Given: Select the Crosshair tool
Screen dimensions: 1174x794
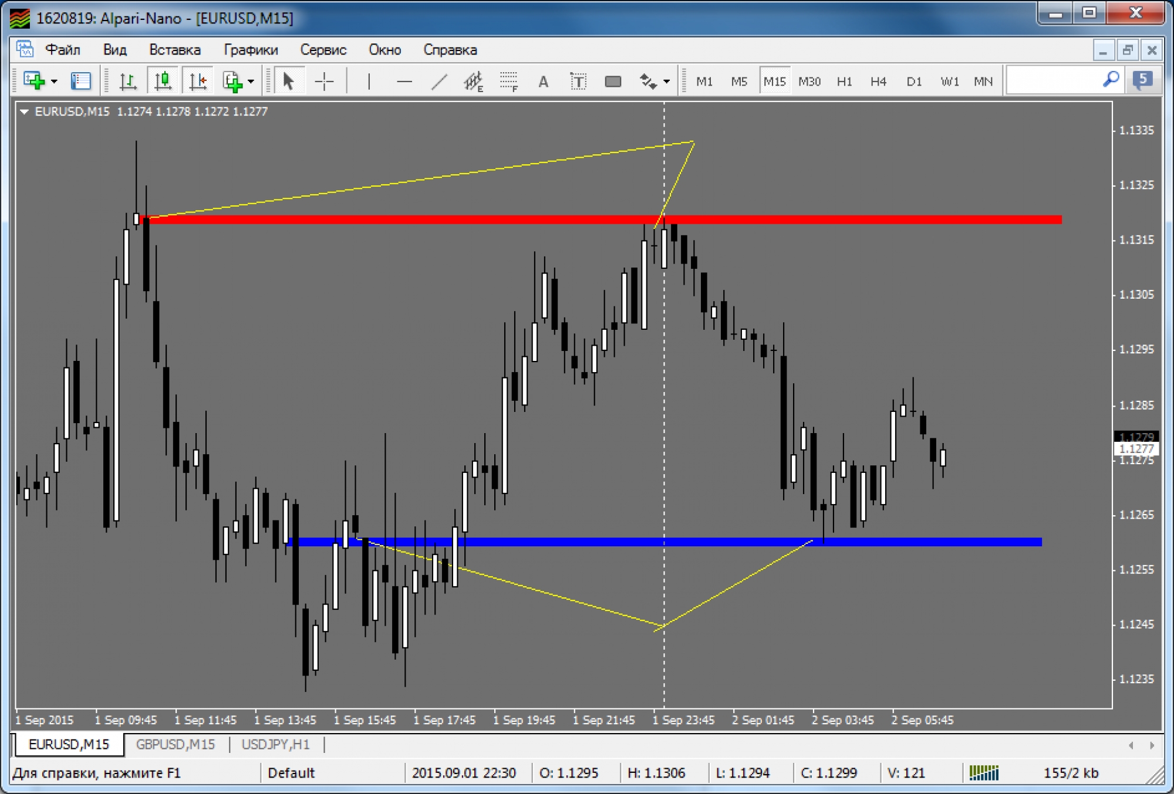Looking at the screenshot, I should click(324, 81).
